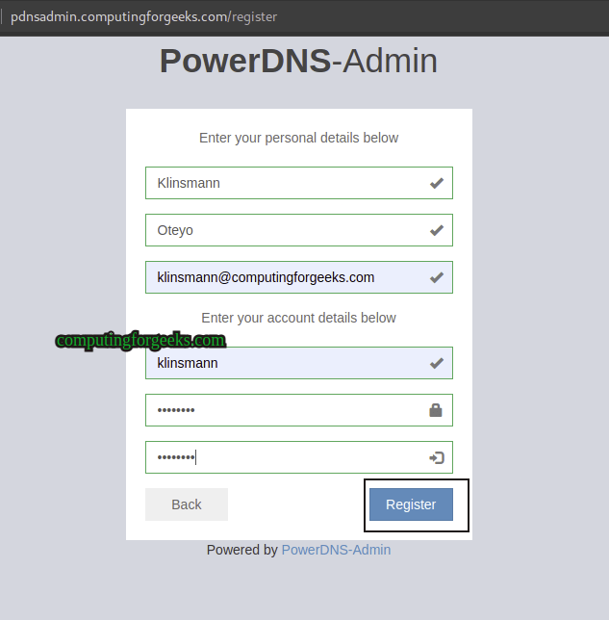Click the checkmark icon in Oteyo field

[x=437, y=230]
